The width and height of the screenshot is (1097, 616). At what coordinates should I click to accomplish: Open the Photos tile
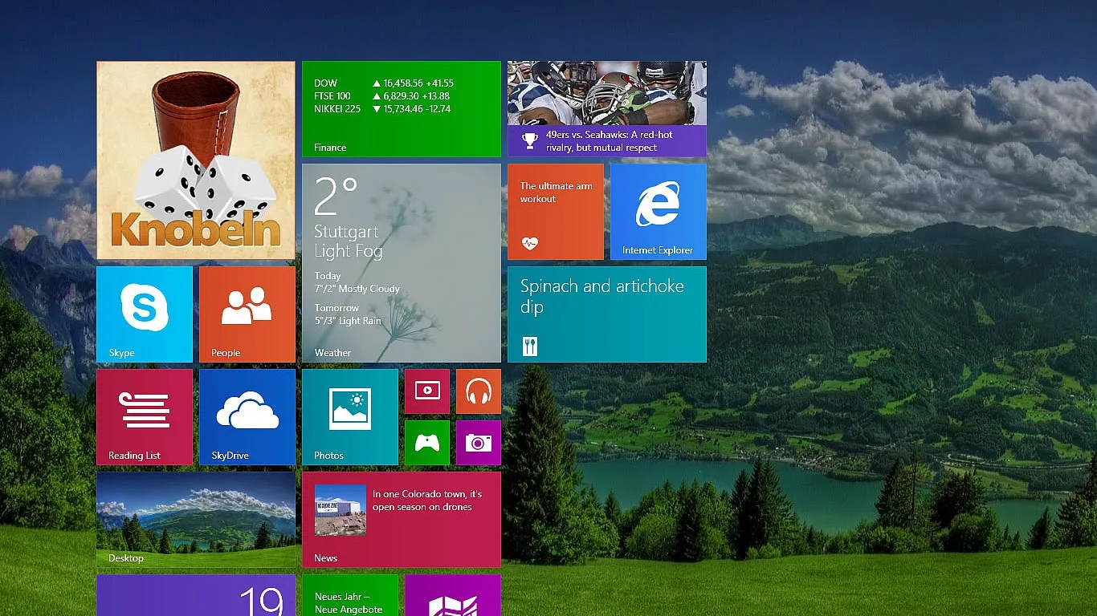(x=350, y=417)
